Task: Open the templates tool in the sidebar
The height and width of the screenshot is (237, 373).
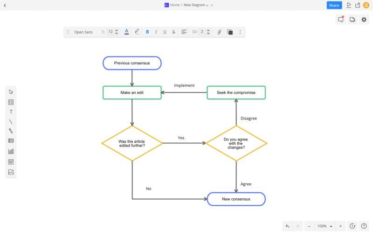Action: coord(11,162)
